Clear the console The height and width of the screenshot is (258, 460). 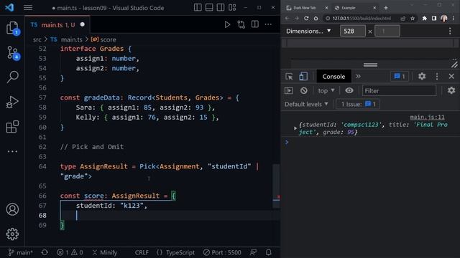click(304, 91)
